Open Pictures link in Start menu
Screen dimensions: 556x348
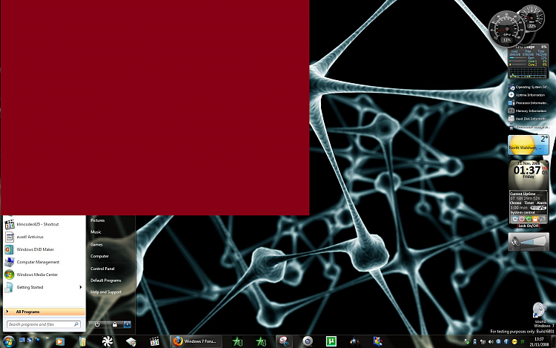point(97,220)
